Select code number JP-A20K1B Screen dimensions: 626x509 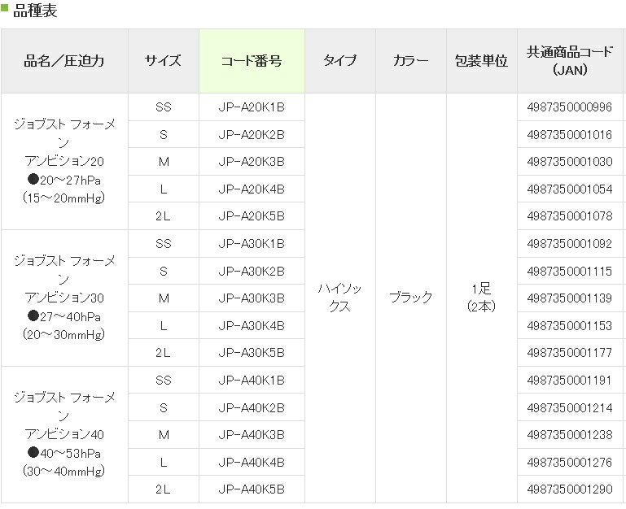252,107
